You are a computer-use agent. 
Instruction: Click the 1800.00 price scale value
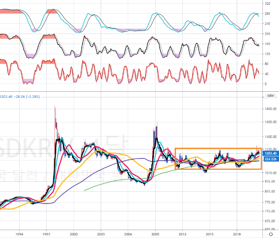[271, 109]
